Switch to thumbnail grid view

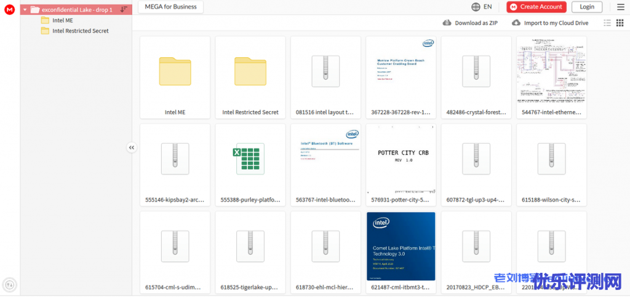620,23
